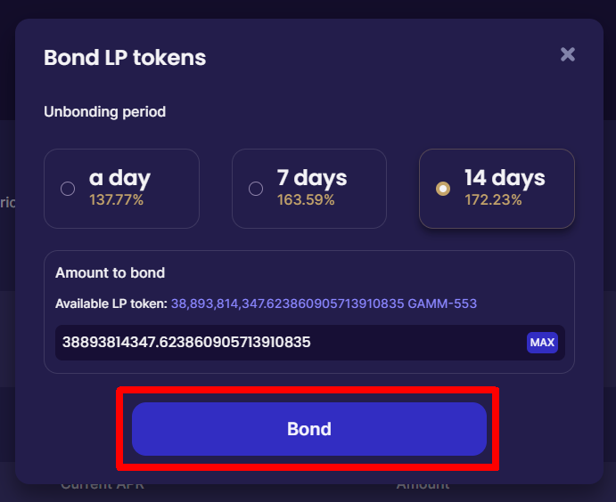This screenshot has height=502, width=616.
Task: Click the 'Amount to bond' label
Action: click(x=110, y=272)
